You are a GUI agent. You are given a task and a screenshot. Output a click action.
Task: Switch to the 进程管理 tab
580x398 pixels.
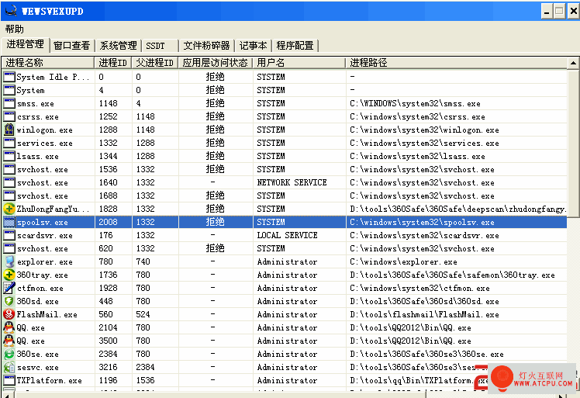click(25, 44)
